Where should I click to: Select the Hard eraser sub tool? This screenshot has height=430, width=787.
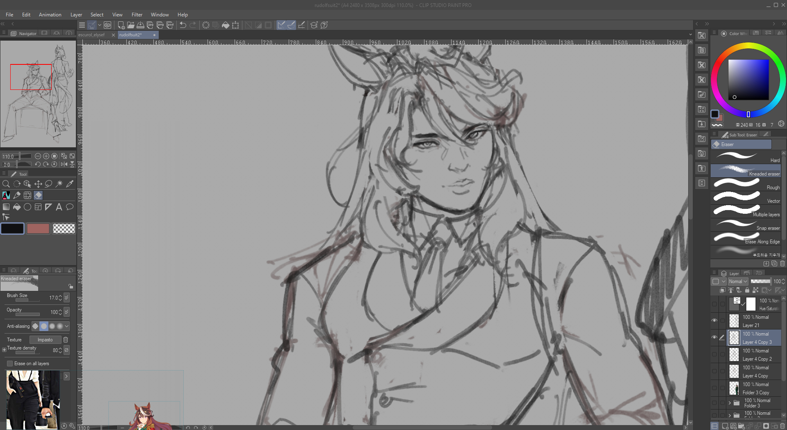pyautogui.click(x=746, y=157)
